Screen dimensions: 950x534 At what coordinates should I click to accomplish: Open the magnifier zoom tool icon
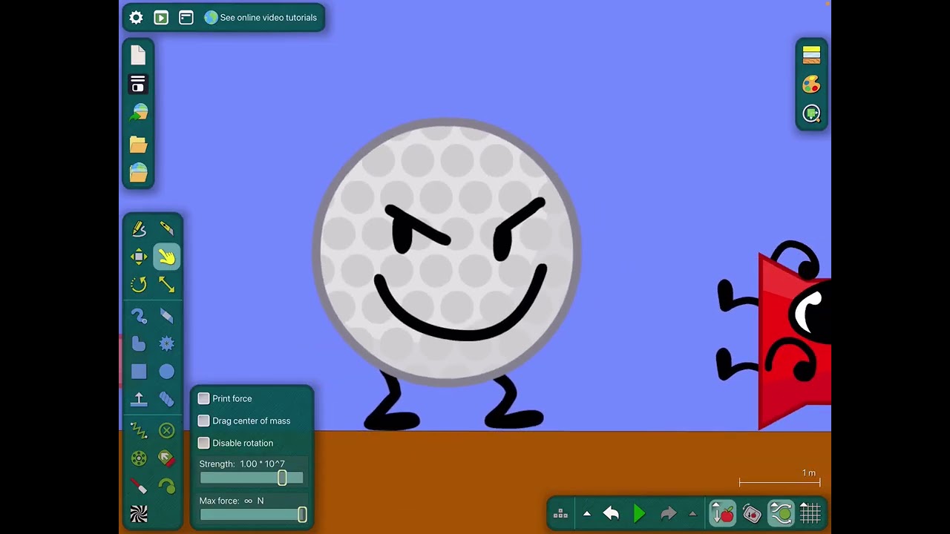pos(811,113)
